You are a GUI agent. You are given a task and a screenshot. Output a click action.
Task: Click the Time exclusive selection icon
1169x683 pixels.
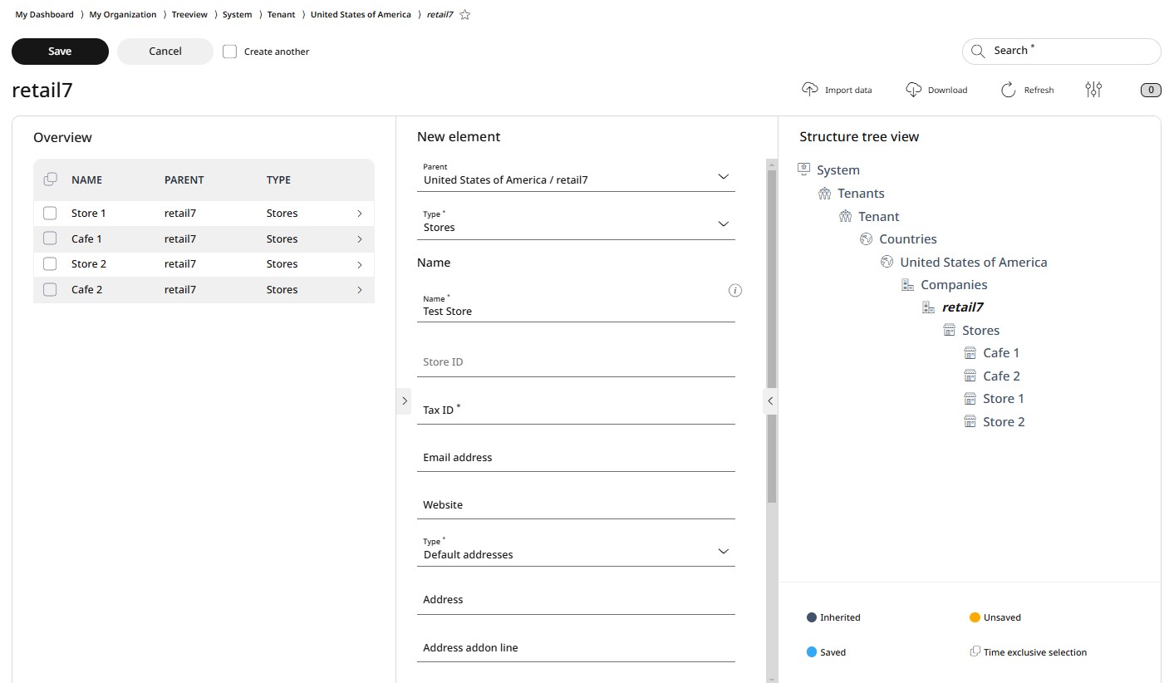[x=975, y=651]
